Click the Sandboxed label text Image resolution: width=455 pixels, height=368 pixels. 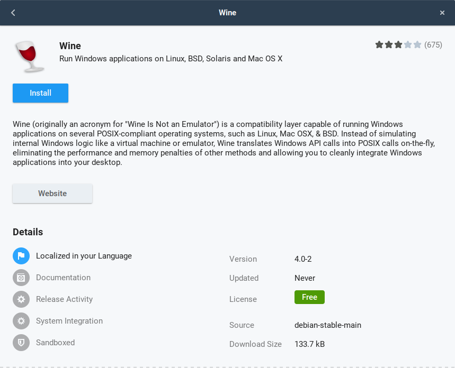coord(55,343)
